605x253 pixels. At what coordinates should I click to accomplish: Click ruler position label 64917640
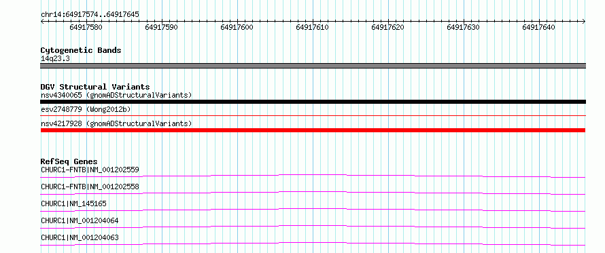click(538, 27)
